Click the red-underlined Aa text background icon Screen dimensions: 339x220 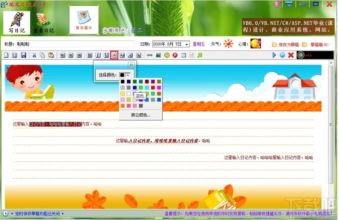[x=122, y=55]
